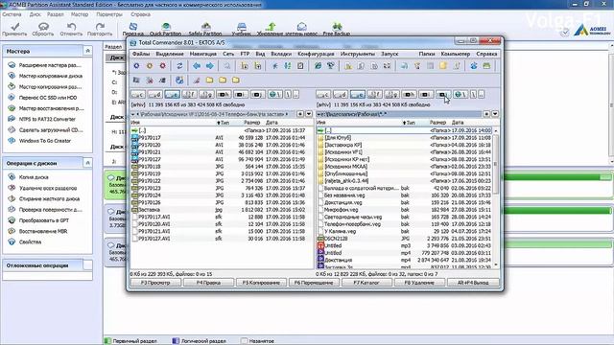Open the Файлы menu in Total Commander
Screen dimensions: 614x345
coord(141,54)
